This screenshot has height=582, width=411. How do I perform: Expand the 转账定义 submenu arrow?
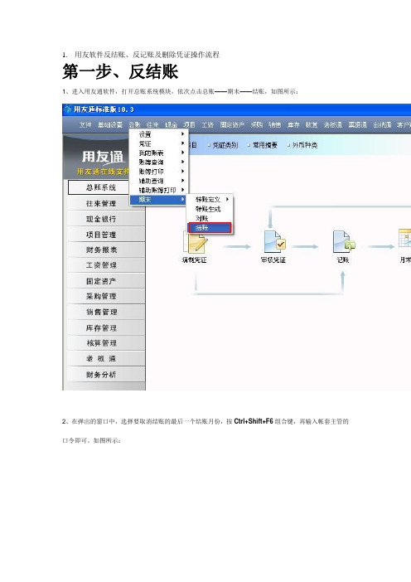pos(227,199)
